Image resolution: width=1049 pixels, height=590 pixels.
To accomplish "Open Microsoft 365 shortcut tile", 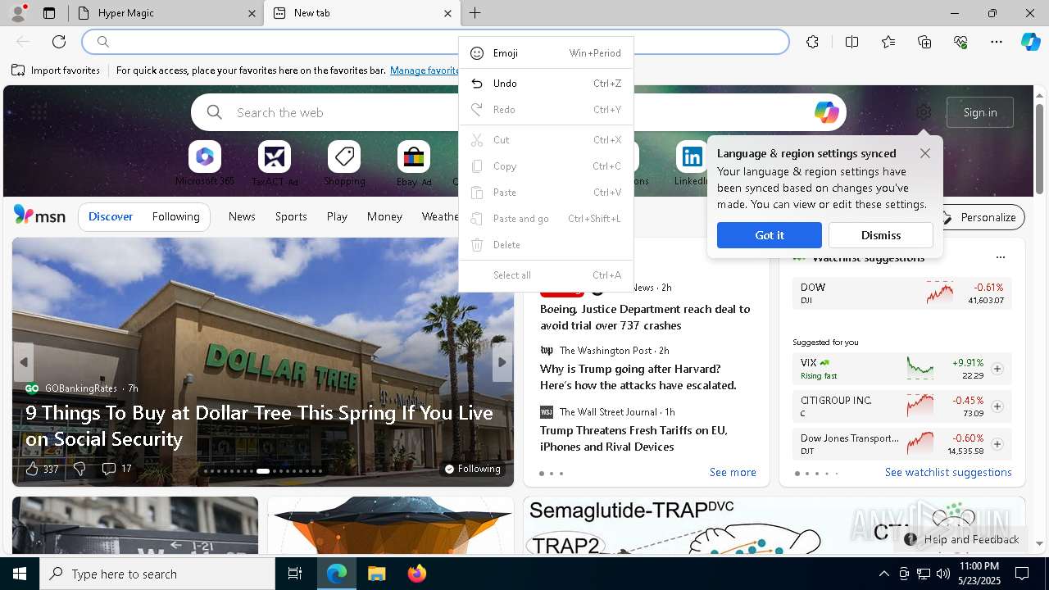I will (x=204, y=164).
